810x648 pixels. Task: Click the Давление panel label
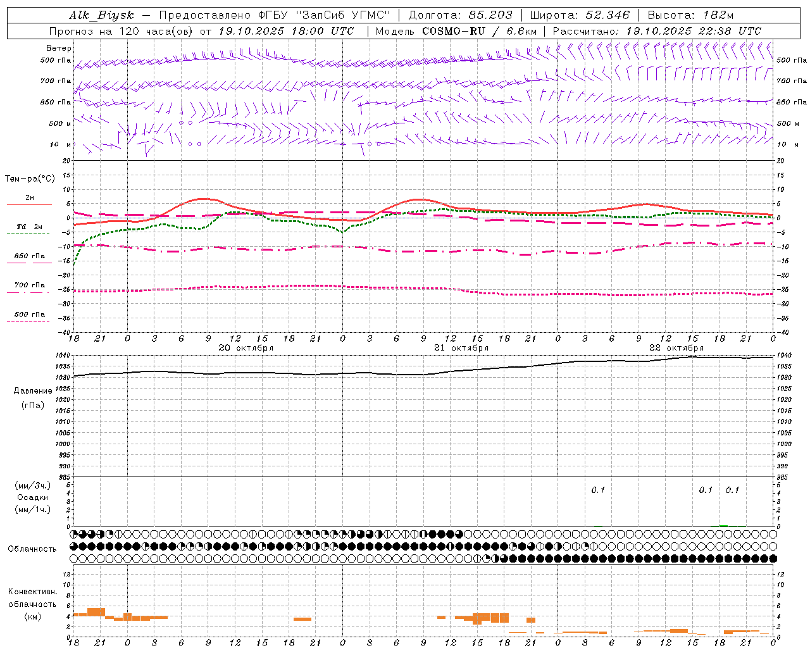[33, 391]
